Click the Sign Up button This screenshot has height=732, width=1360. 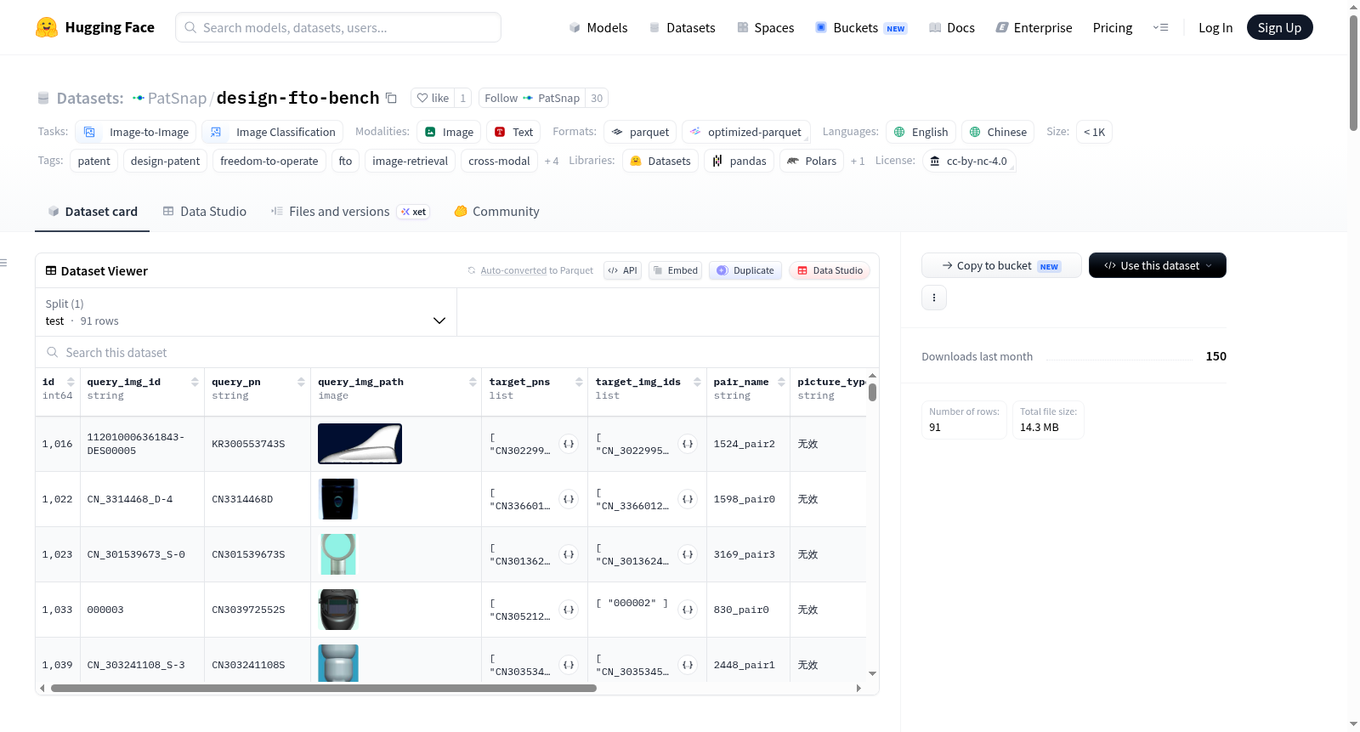(1279, 27)
